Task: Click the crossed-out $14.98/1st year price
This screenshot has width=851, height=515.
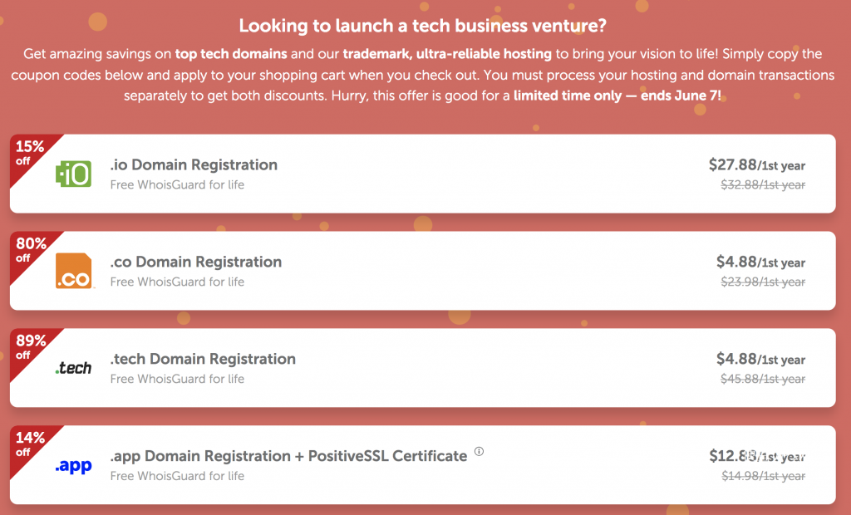Action: [763, 476]
